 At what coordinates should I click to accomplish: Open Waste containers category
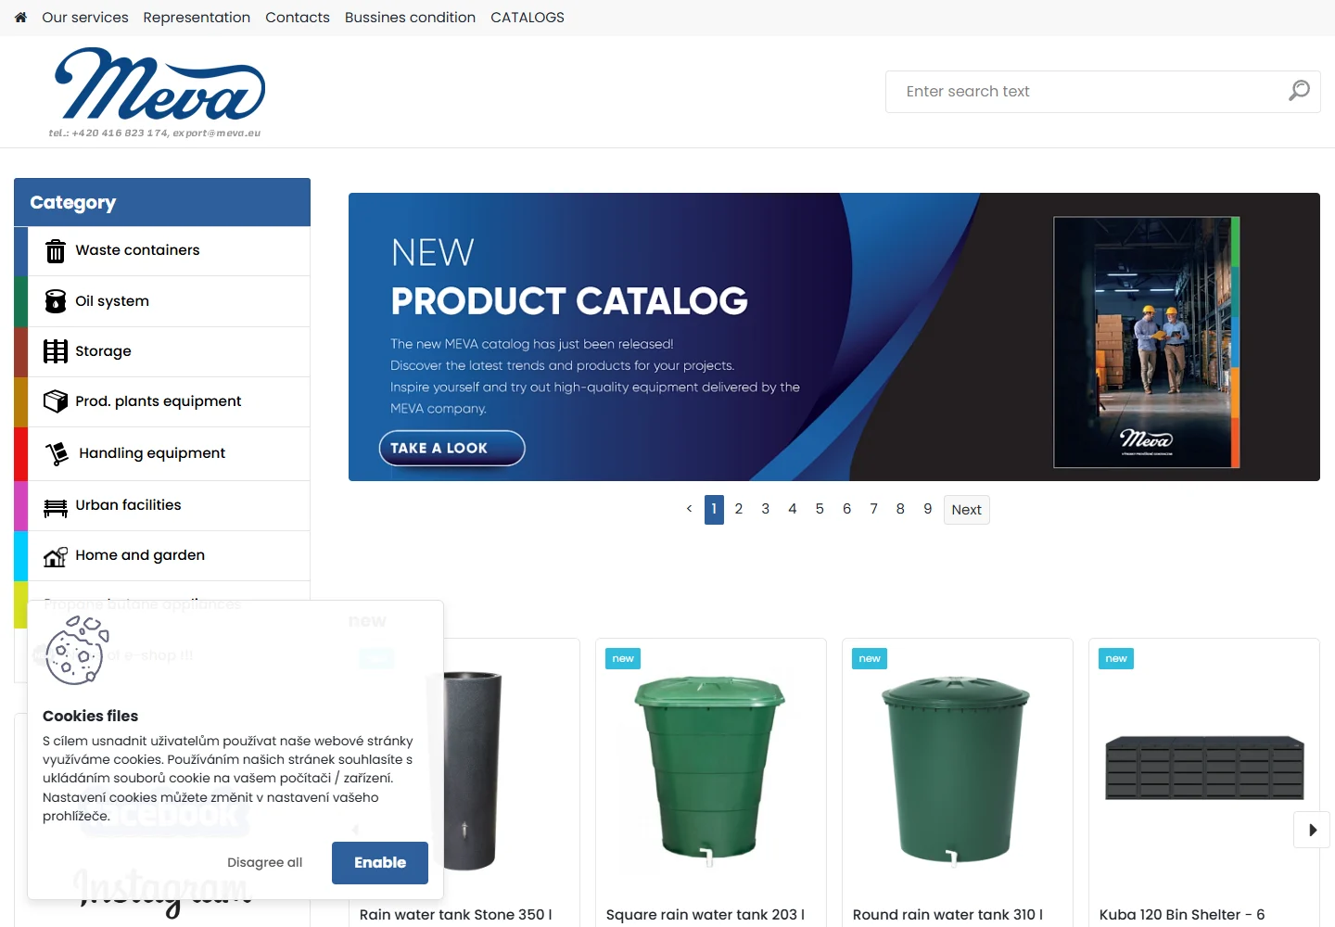(x=162, y=251)
